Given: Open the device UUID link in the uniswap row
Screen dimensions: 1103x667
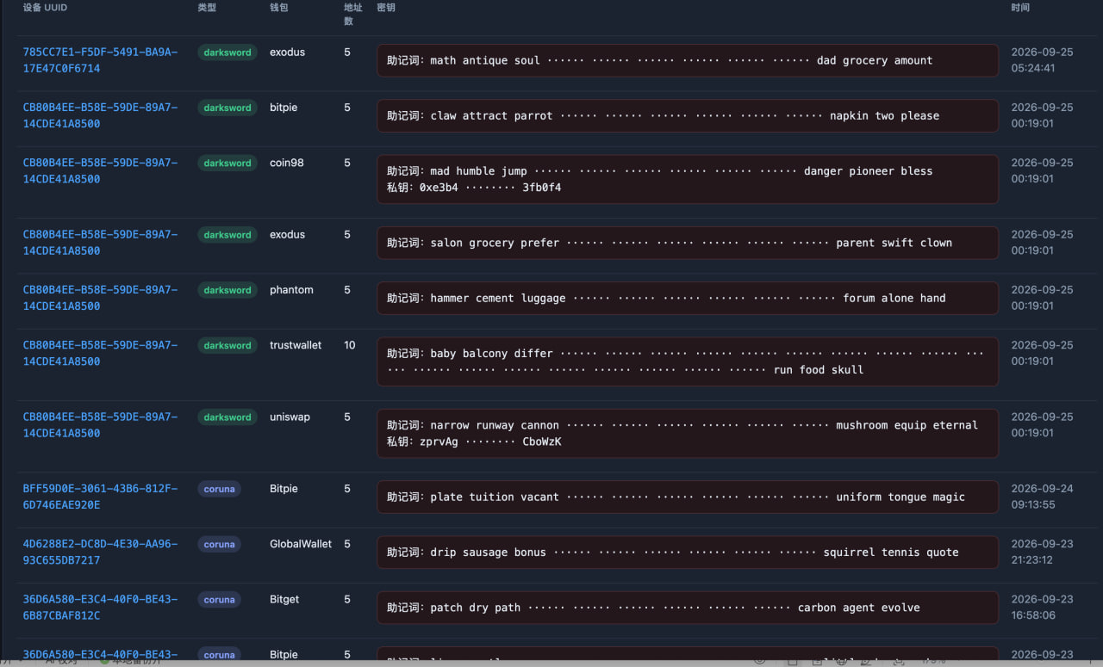Looking at the screenshot, I should pyautogui.click(x=100, y=425).
